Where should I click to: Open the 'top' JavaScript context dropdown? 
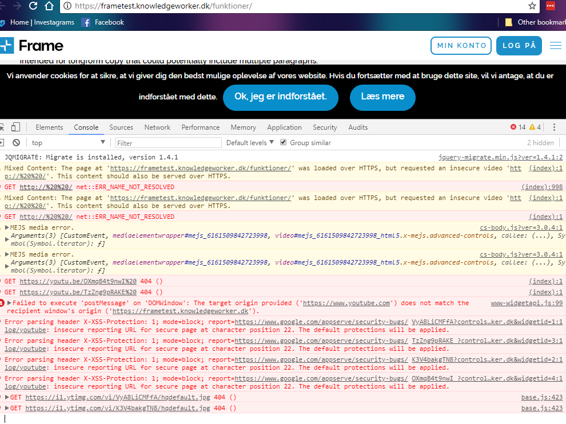69,143
